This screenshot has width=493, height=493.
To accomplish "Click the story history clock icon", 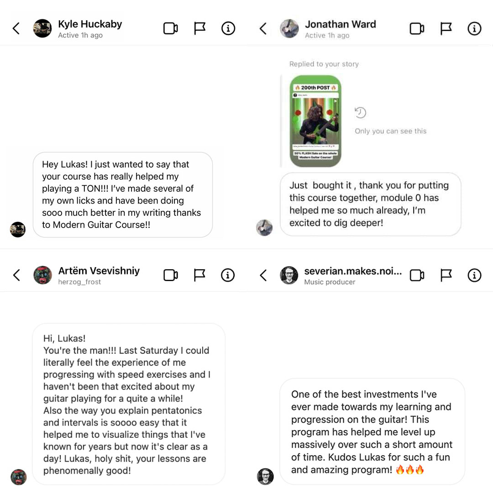I will pyautogui.click(x=361, y=113).
